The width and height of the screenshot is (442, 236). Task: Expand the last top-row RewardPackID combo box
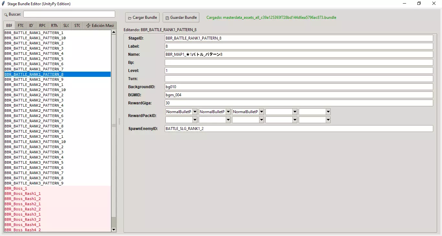[x=328, y=112]
